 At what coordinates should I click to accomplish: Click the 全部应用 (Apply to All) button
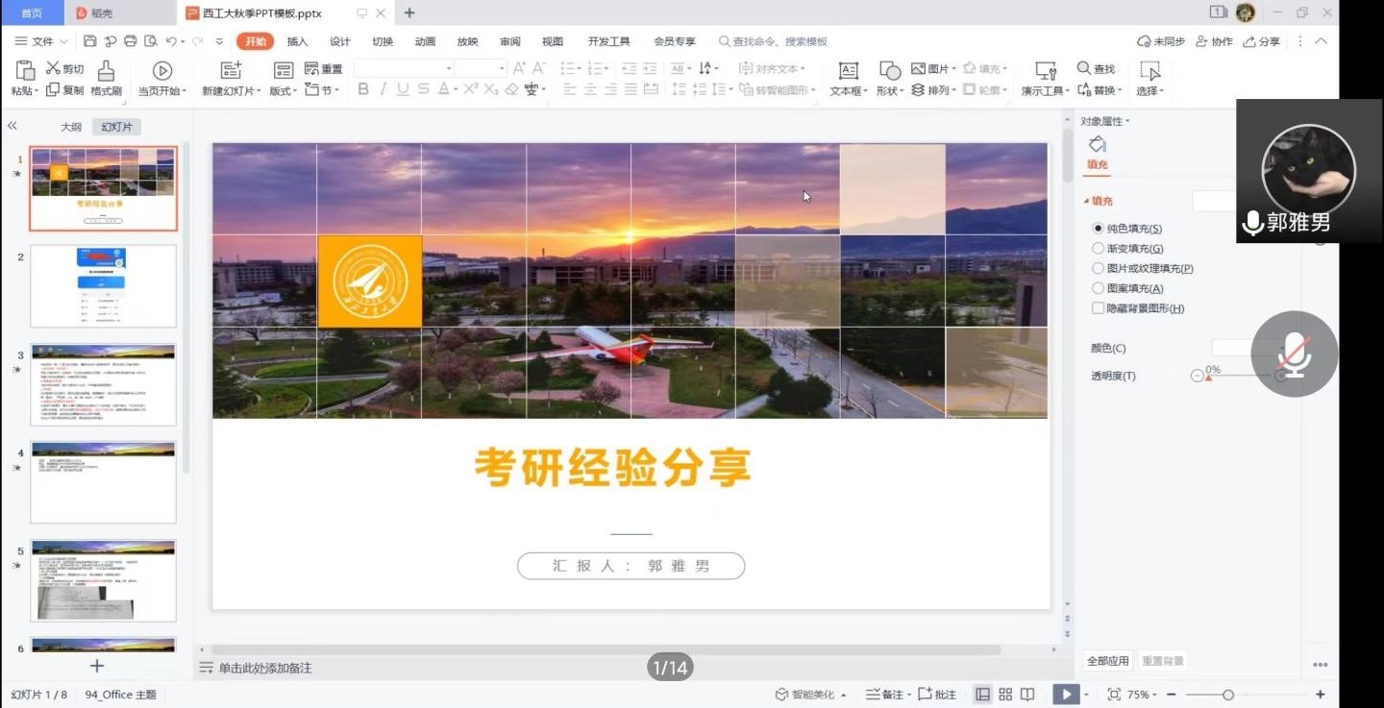(1107, 661)
